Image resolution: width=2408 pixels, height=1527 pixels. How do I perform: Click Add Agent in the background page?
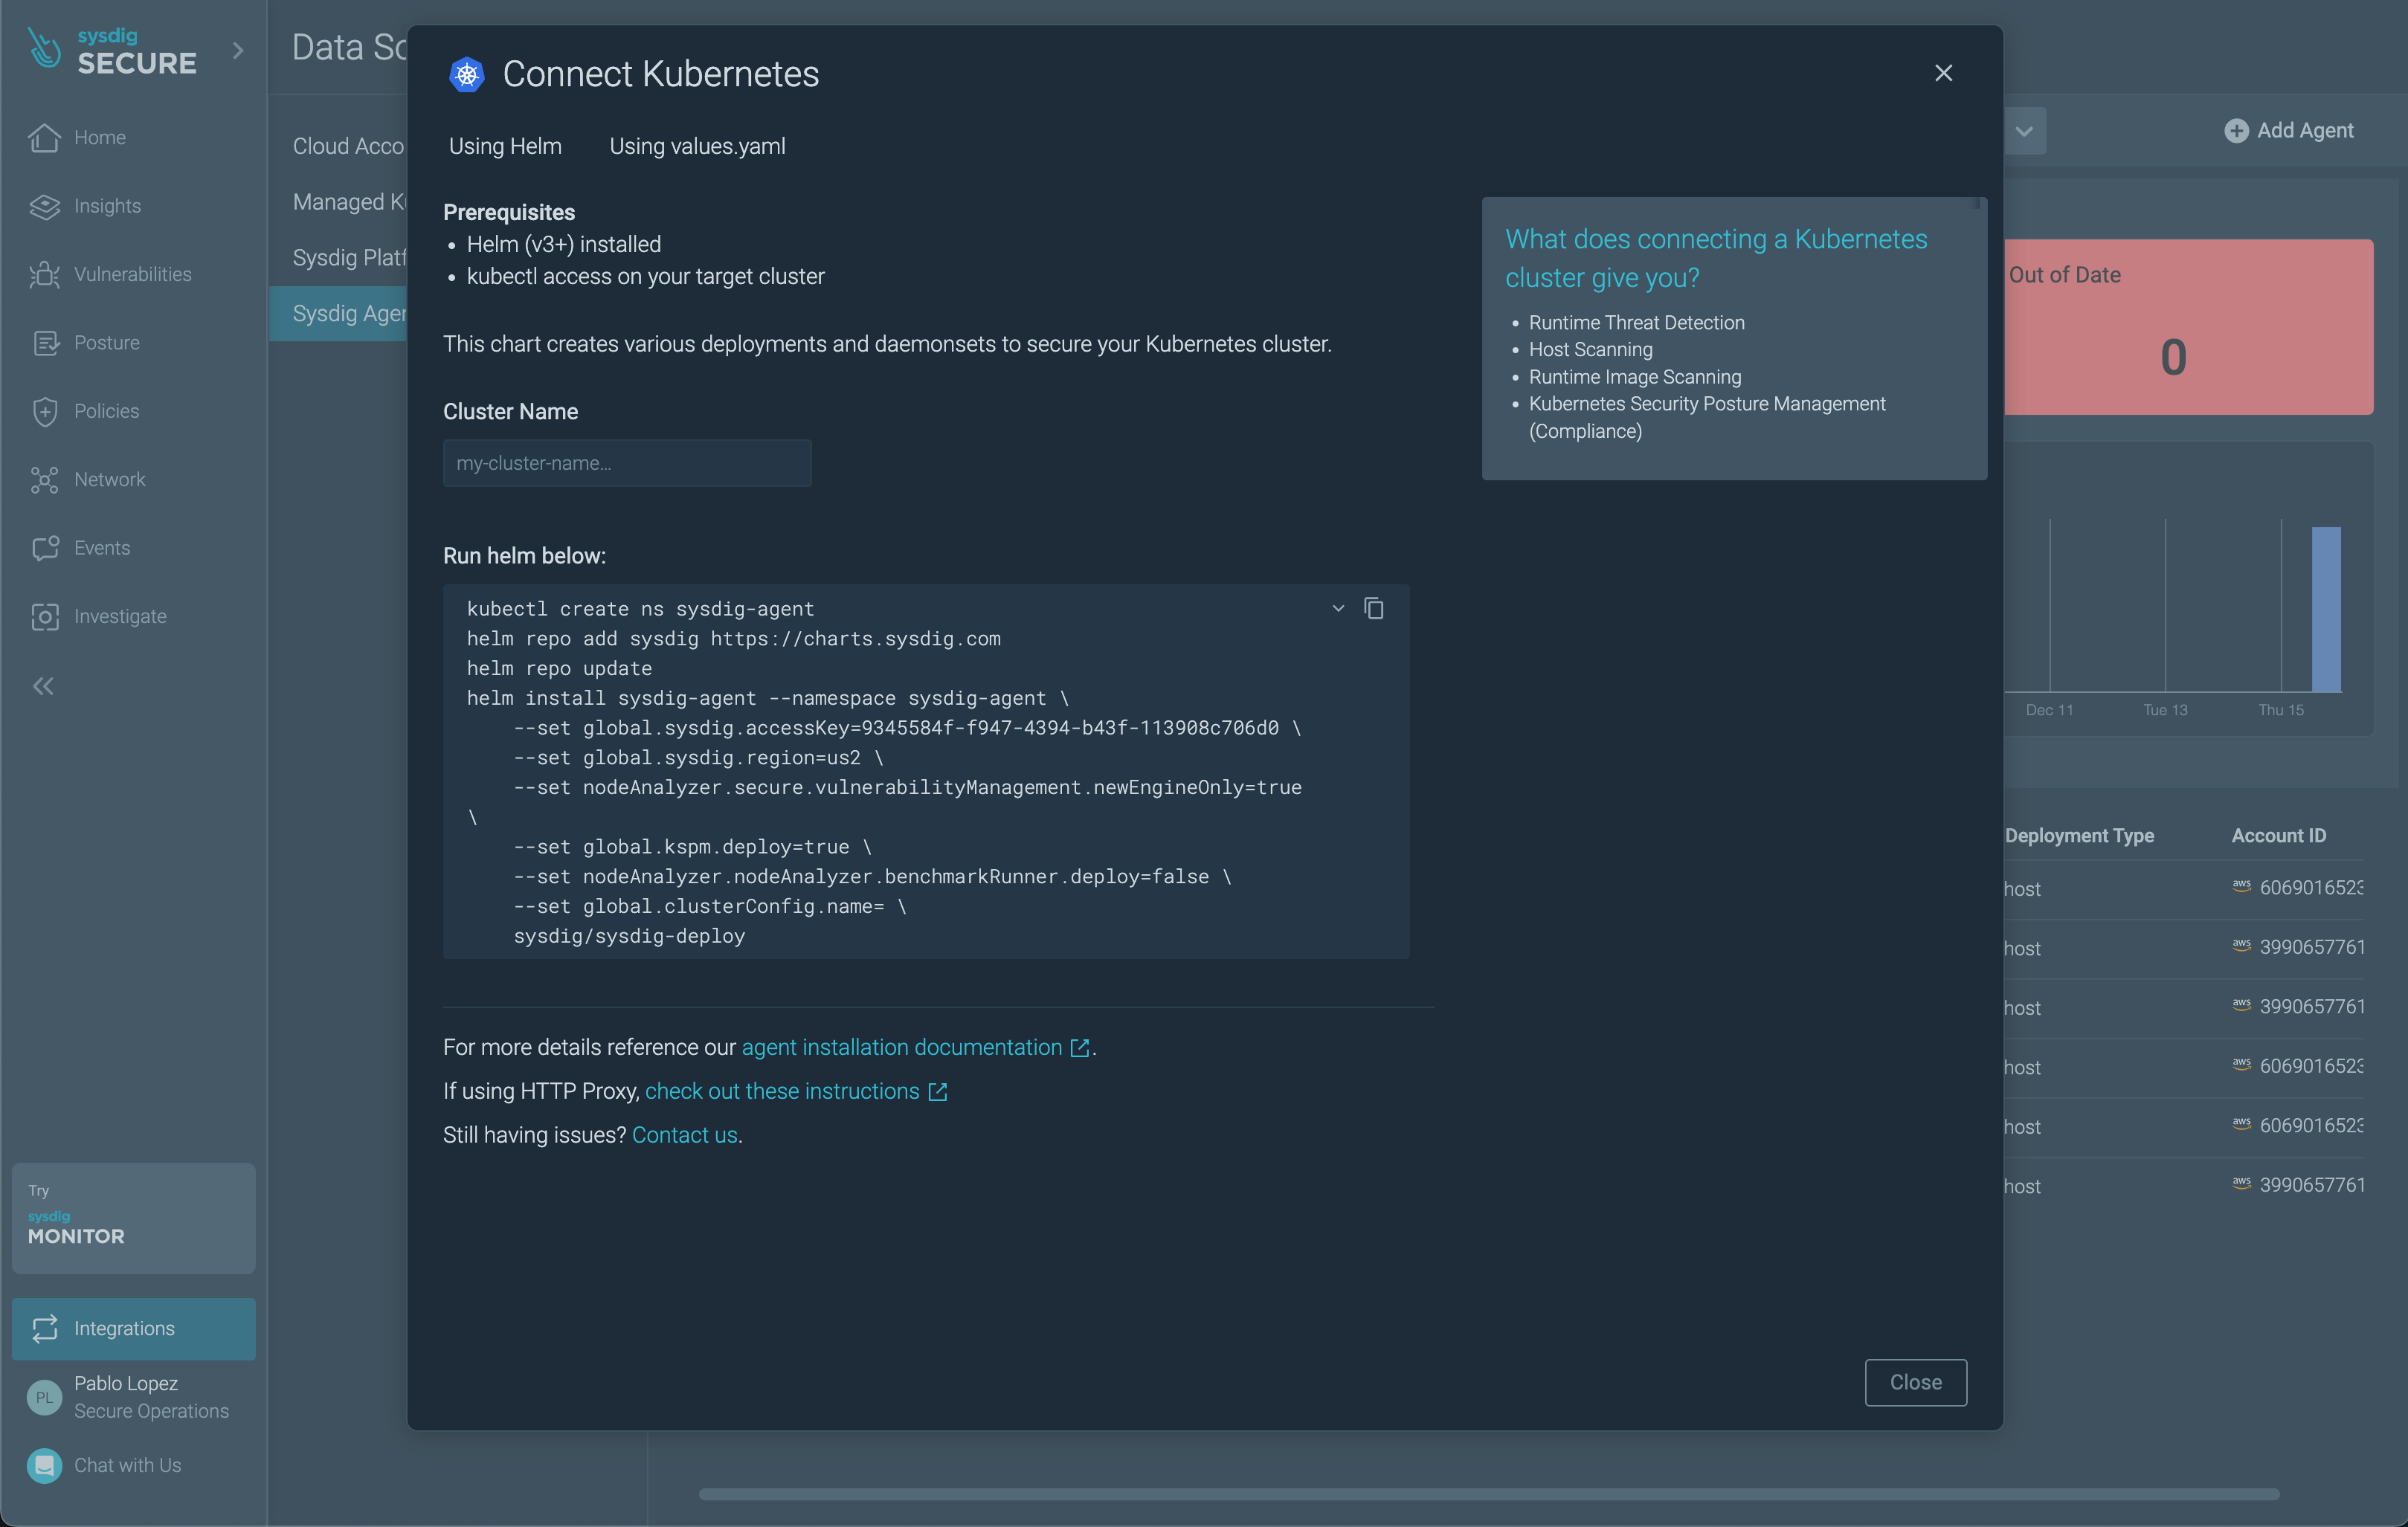click(2288, 130)
